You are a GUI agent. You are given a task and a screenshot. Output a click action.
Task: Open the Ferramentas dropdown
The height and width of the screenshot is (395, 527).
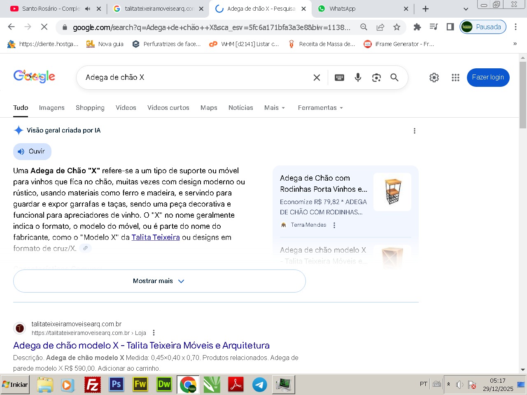tap(320, 108)
